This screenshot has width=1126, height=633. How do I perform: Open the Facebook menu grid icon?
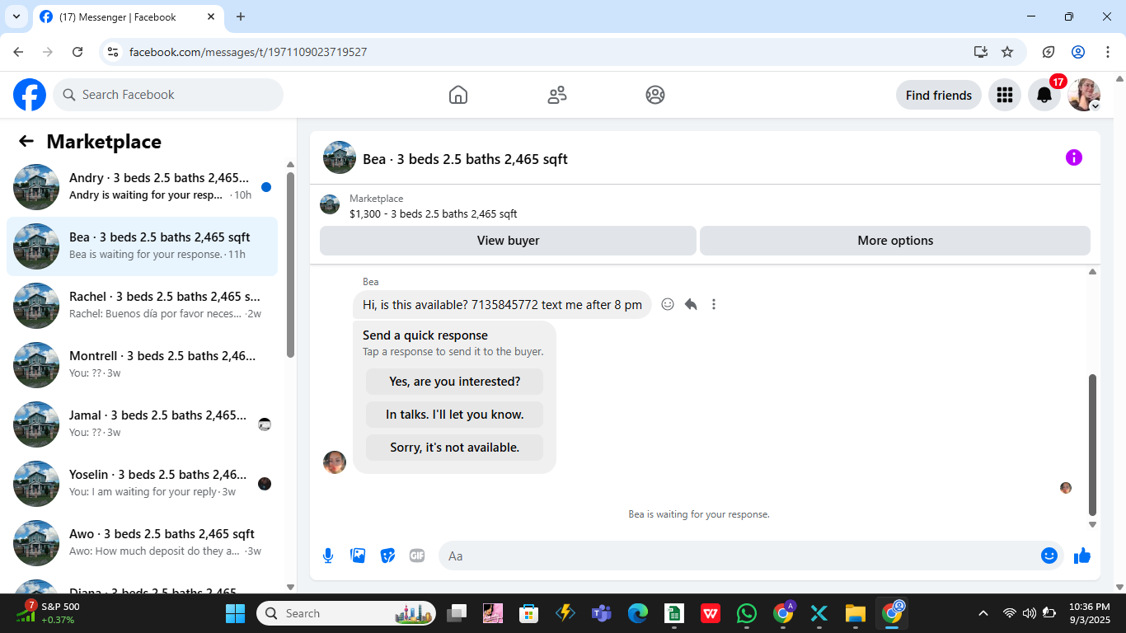(1004, 95)
